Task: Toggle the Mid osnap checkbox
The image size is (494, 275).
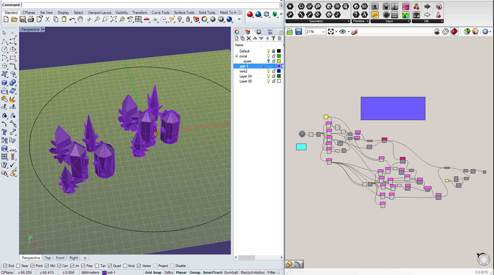Action: [x=47, y=266]
